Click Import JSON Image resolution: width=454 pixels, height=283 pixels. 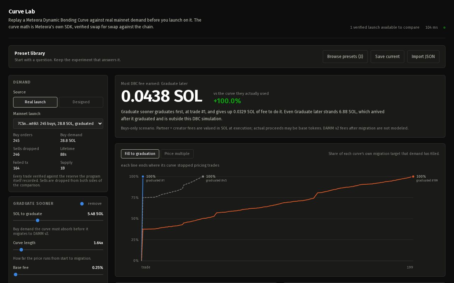[423, 57]
